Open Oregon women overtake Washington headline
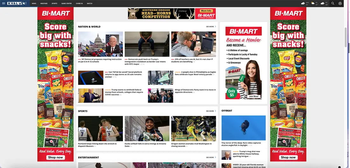The width and height of the screenshot is (350, 168). click(x=191, y=145)
